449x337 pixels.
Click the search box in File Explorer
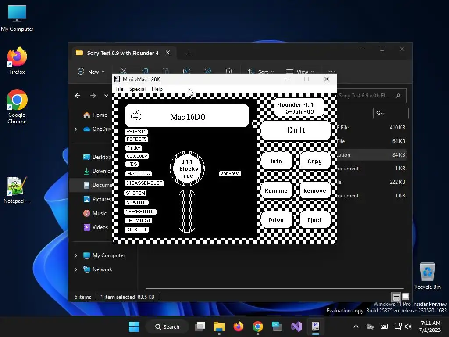click(372, 96)
